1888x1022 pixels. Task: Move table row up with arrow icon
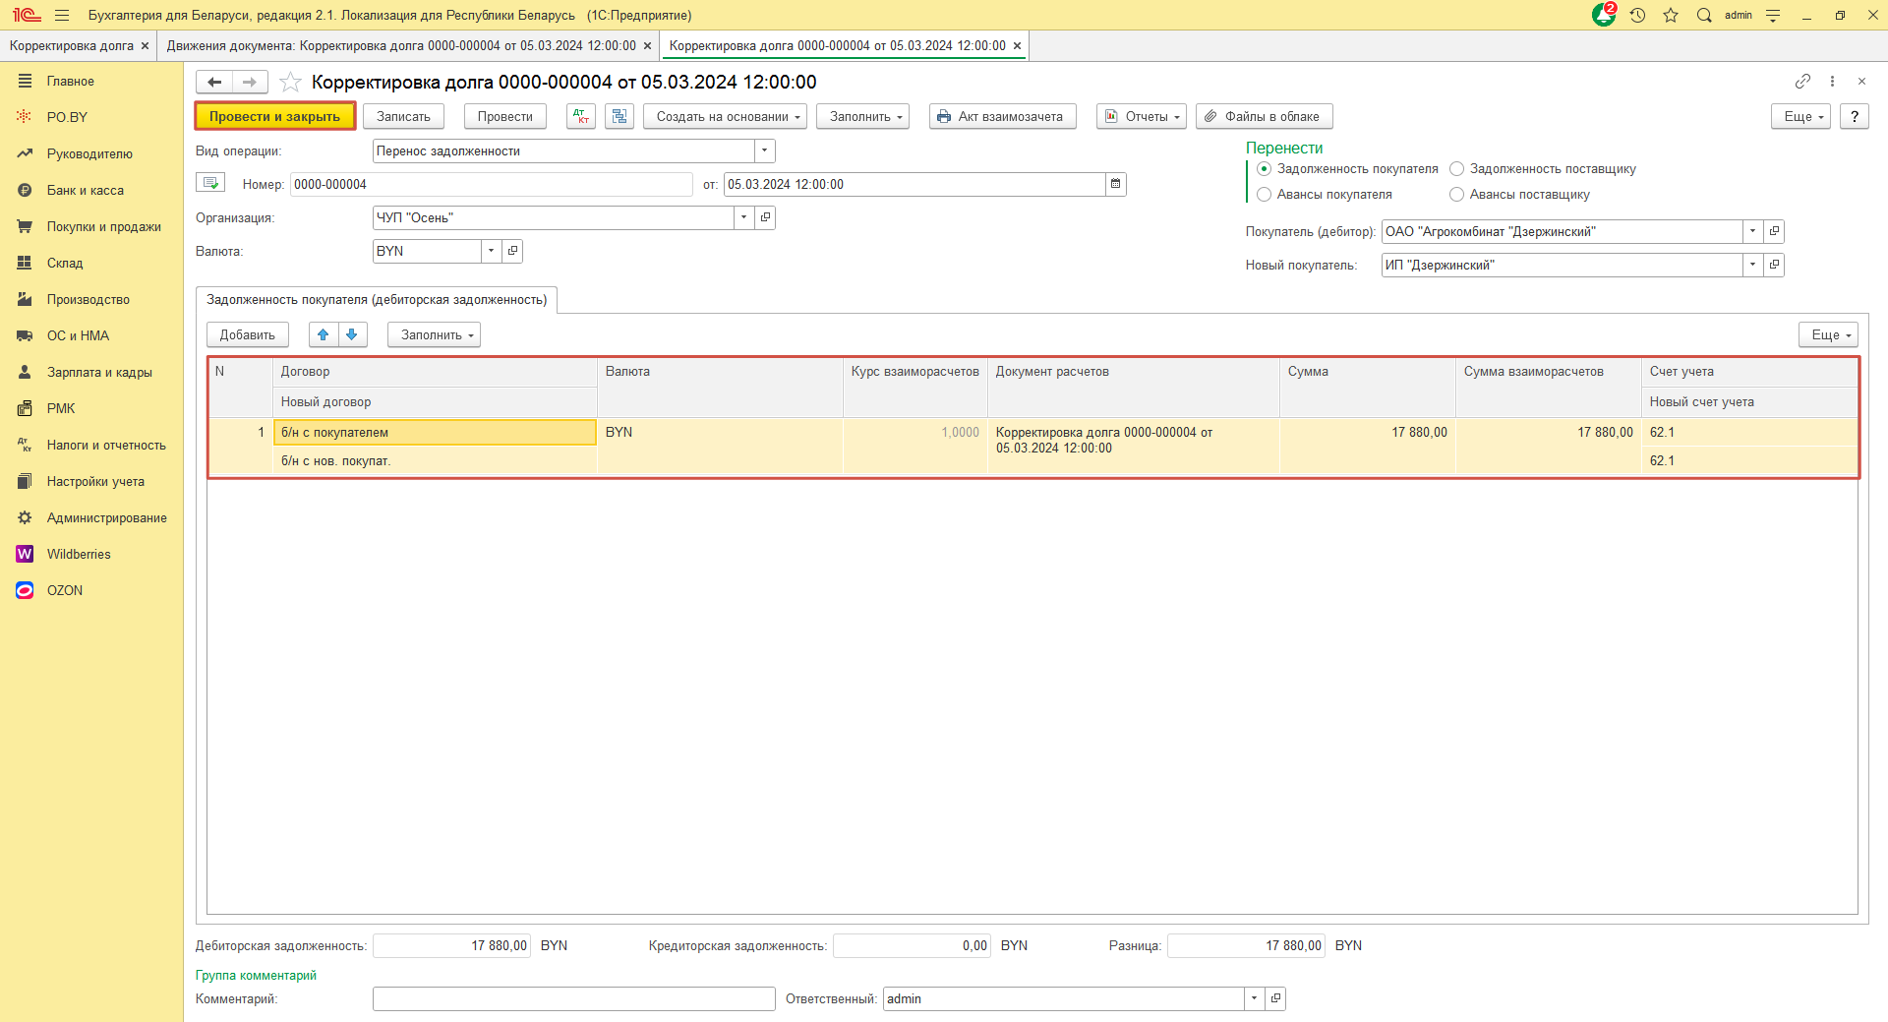tap(324, 334)
